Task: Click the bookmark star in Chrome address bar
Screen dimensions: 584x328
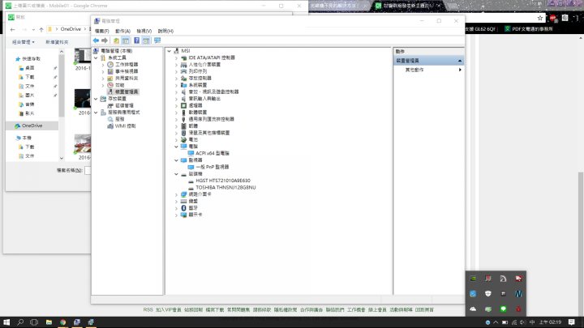Action: [540, 18]
